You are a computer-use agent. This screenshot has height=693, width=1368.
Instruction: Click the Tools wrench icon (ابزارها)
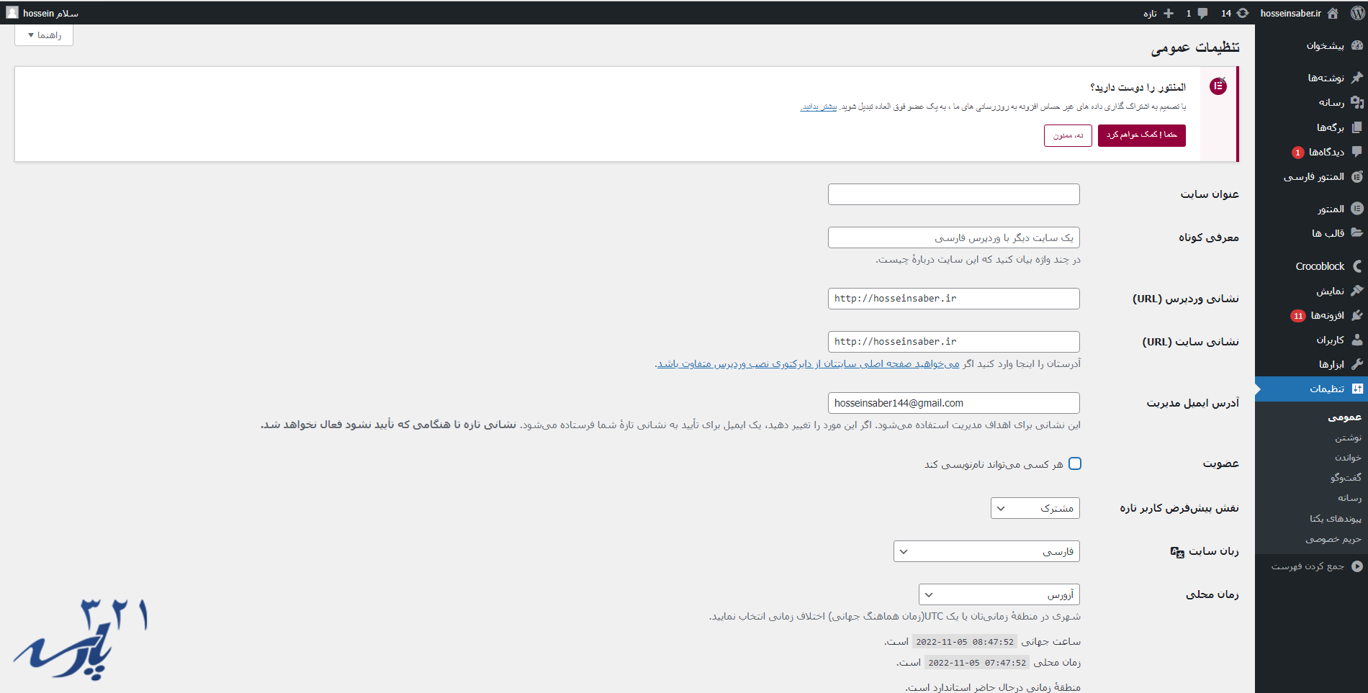(1357, 364)
